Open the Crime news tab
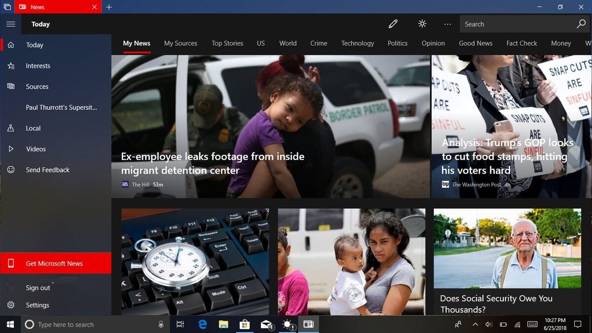The height and width of the screenshot is (333, 592). 319,43
